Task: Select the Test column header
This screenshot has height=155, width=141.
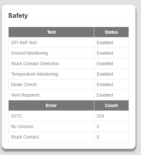Action: point(51,32)
